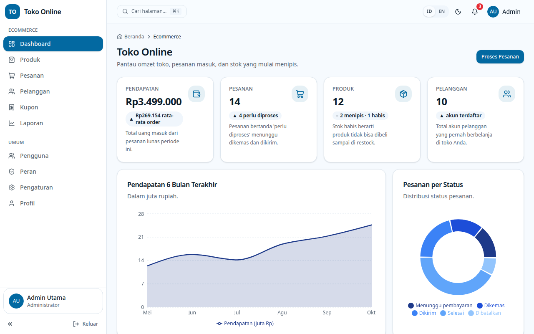Open Pesanan from the sidebar
The width and height of the screenshot is (534, 334).
coord(53,76)
